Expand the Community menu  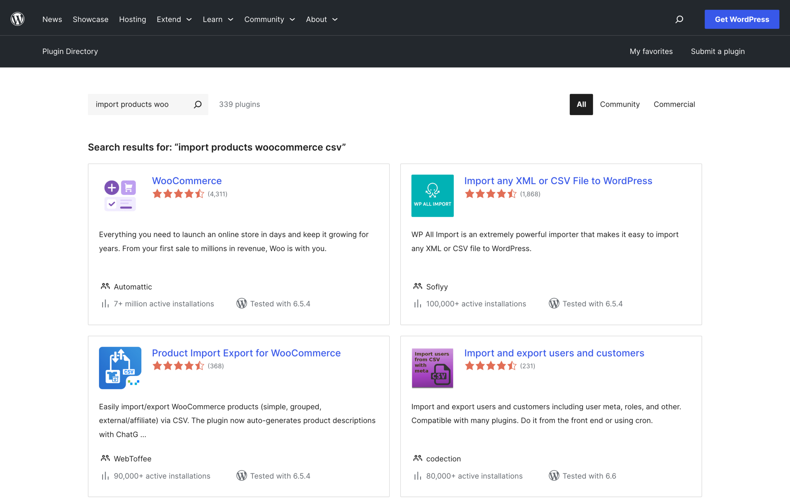[269, 19]
